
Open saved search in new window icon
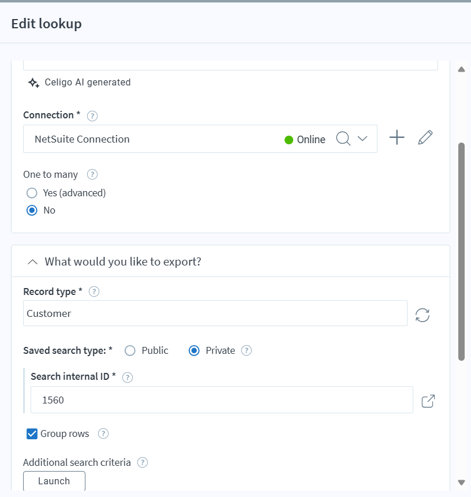(x=428, y=401)
